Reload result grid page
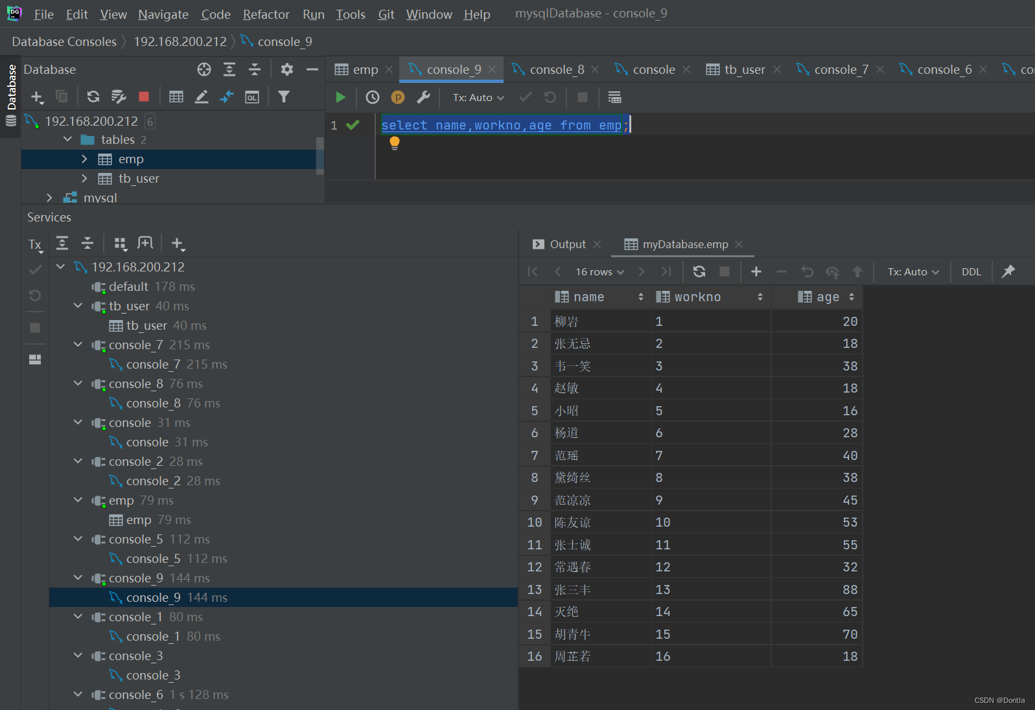Screen dimensions: 1035x710 coord(699,271)
